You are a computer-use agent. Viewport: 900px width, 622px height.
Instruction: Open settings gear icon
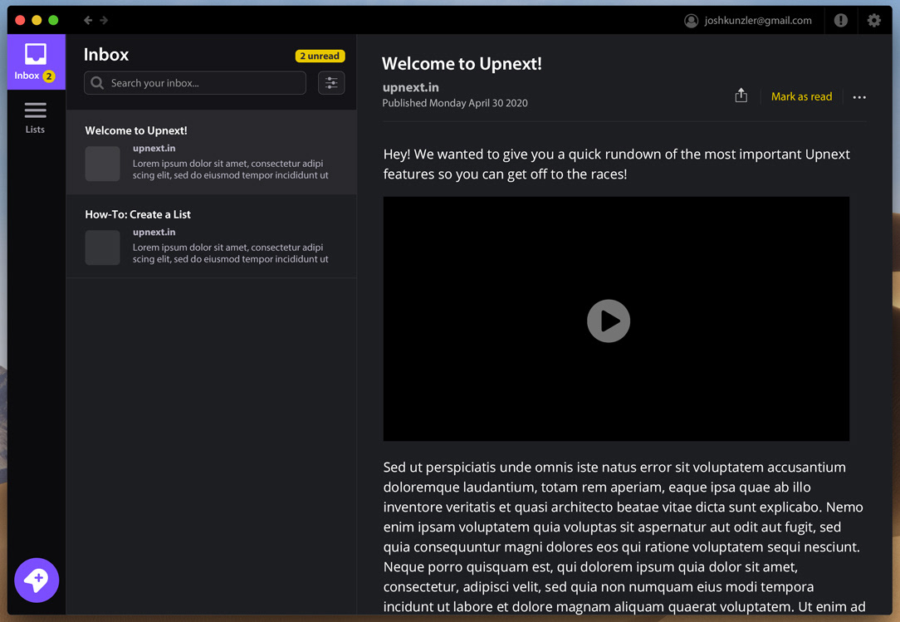click(x=873, y=21)
